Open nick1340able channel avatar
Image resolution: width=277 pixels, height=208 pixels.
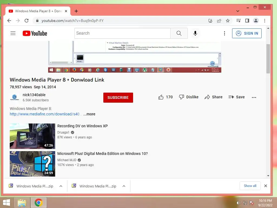(15, 97)
